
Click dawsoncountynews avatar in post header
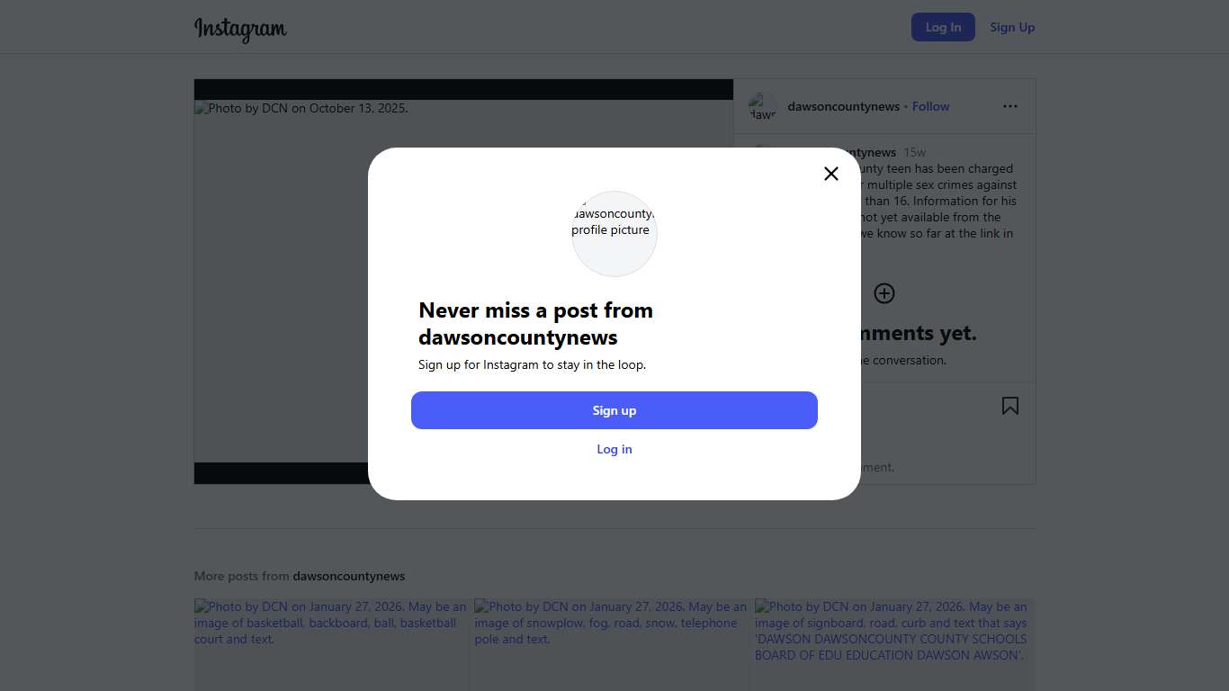click(x=762, y=107)
